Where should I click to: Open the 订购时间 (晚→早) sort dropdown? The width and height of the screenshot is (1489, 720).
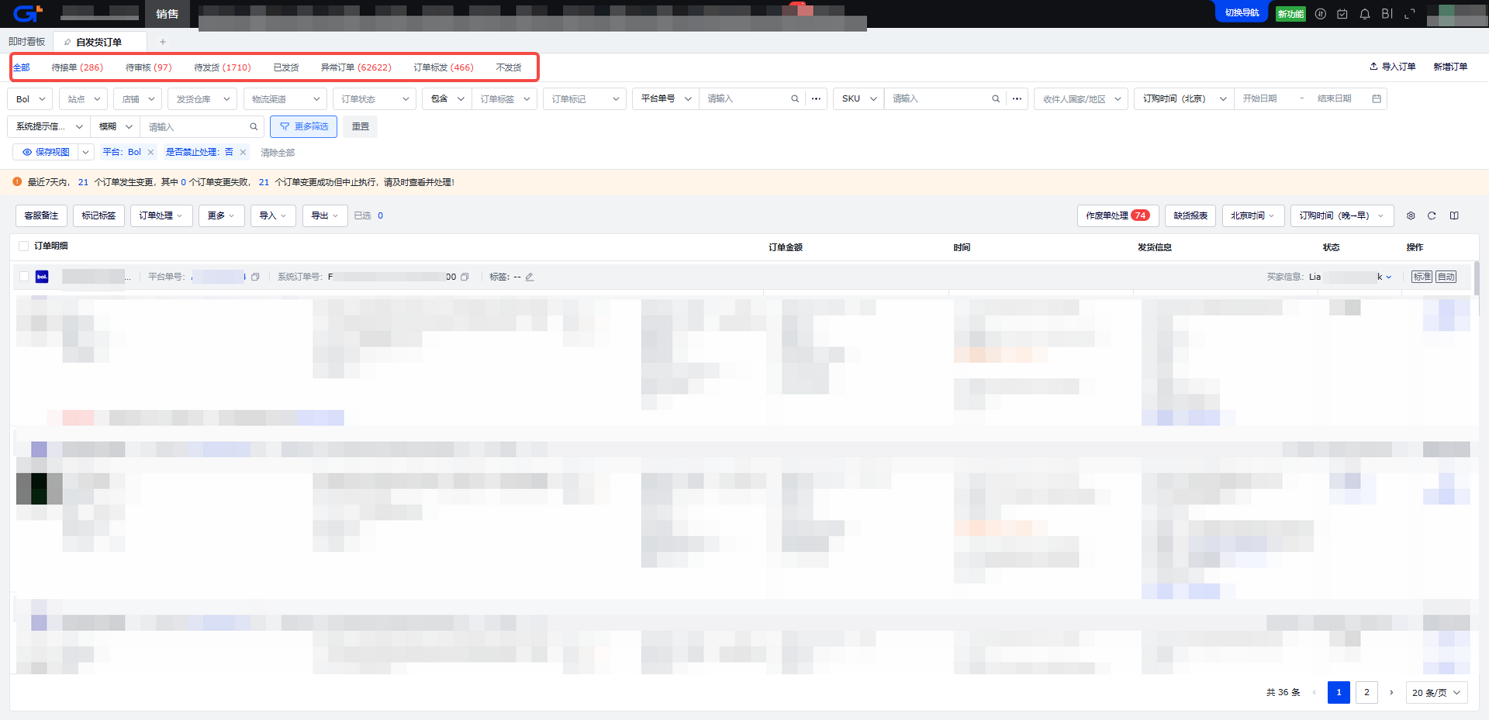point(1342,215)
